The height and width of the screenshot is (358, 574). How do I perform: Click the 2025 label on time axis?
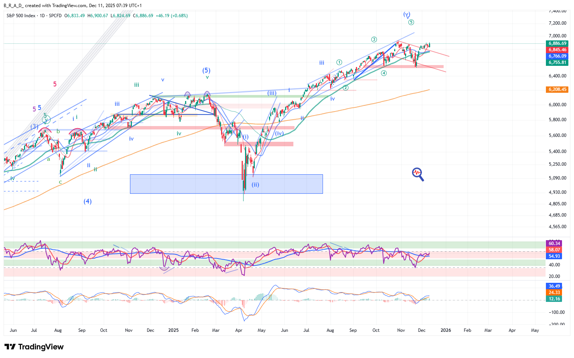point(173,330)
